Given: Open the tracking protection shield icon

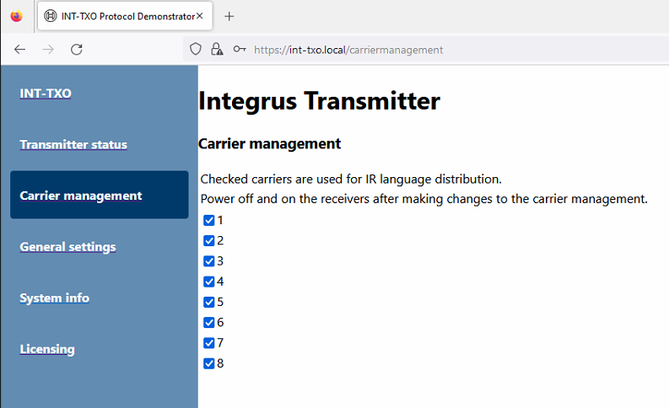Looking at the screenshot, I should point(196,49).
